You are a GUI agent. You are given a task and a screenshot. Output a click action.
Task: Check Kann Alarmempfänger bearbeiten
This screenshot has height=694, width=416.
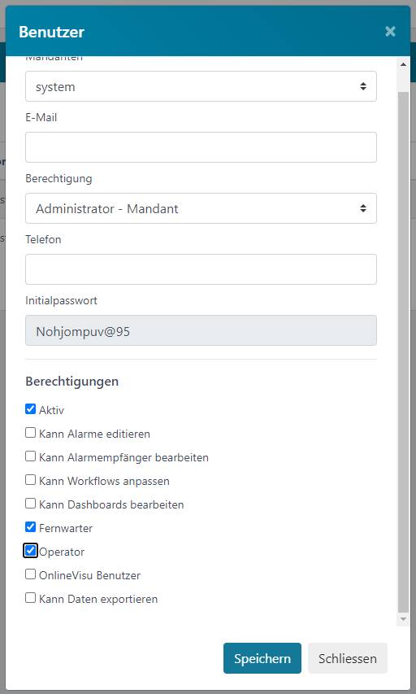(x=30, y=456)
